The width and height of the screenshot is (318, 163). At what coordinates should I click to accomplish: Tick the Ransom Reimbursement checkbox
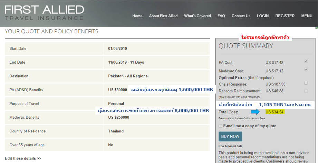(306, 91)
